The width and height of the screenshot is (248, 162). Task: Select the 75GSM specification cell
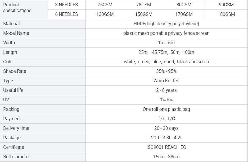pyautogui.click(x=105, y=5)
